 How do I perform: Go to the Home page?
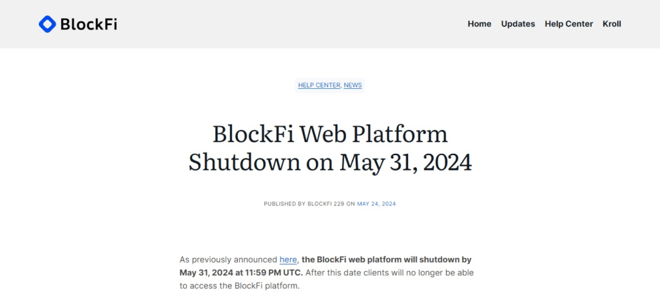point(480,24)
